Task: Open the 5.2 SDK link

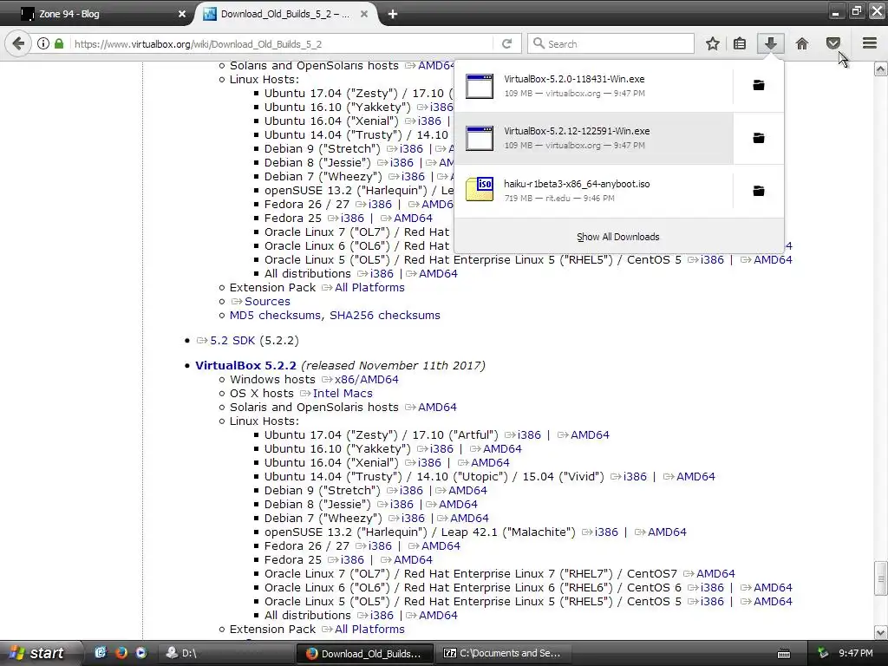Action: pos(232,341)
